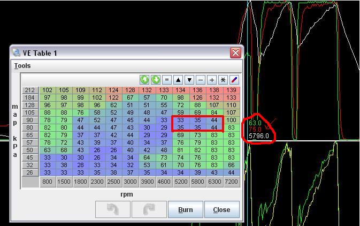Screen dimensions: 360x226
Task: Click the undo curved-arrow button
Action: pyautogui.click(x=113, y=209)
